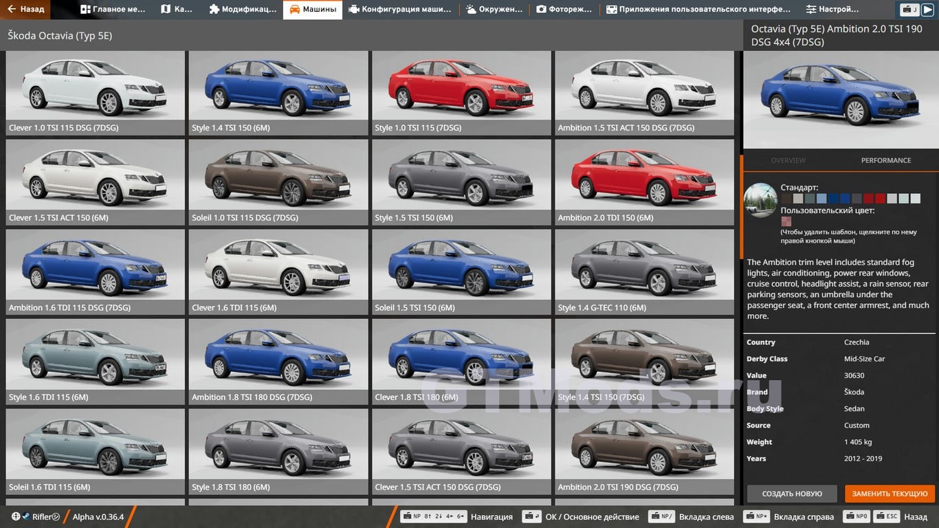This screenshot has width=939, height=528.
Task: Select red Ambition 2.0 TDI 150 (6M)
Action: click(x=645, y=183)
